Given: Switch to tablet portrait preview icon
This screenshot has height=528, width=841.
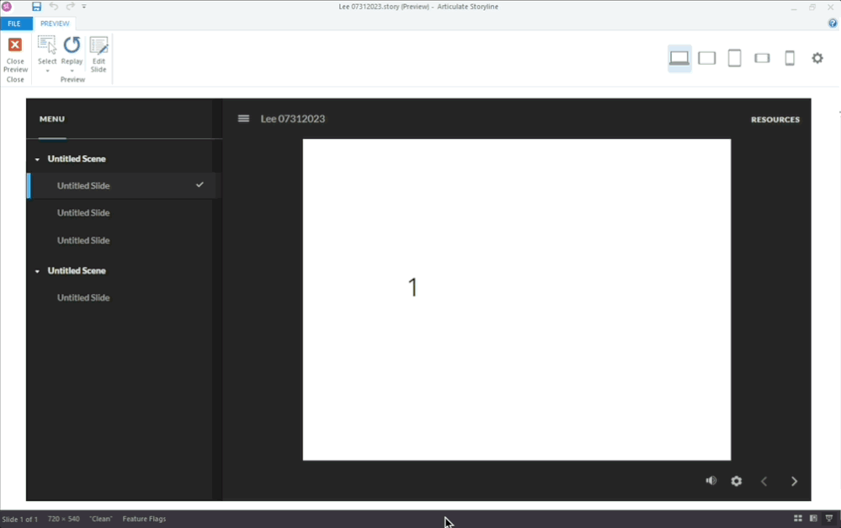Looking at the screenshot, I should click(x=734, y=58).
